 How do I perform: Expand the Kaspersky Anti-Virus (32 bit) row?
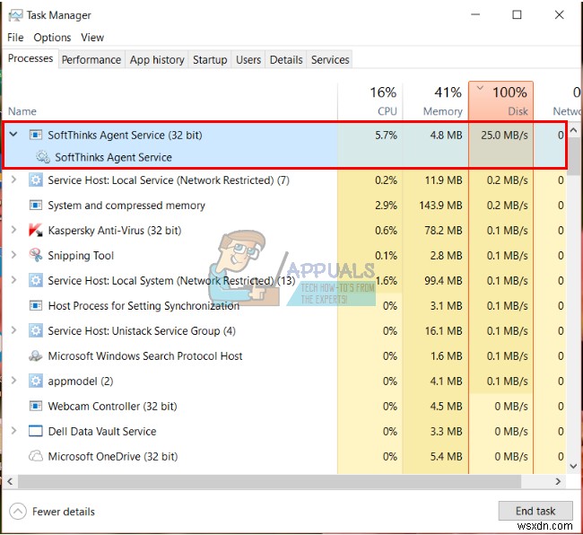coord(13,230)
